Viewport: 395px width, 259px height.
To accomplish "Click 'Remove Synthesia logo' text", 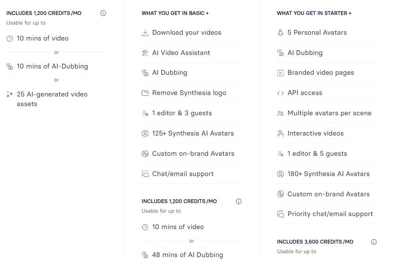I will tap(189, 93).
